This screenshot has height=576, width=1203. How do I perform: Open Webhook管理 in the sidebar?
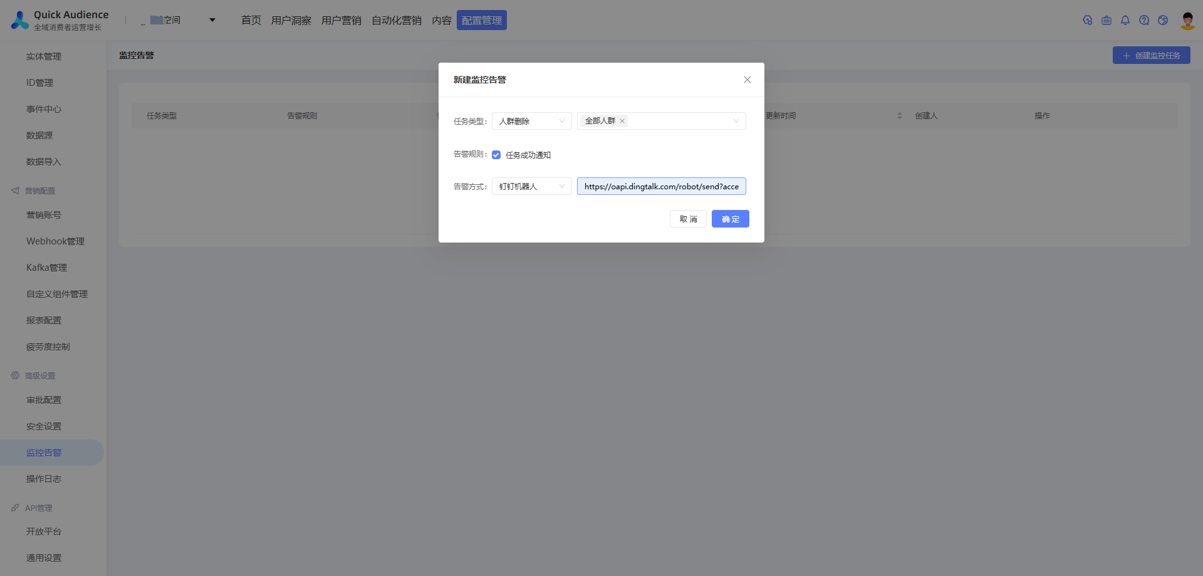[x=55, y=241]
